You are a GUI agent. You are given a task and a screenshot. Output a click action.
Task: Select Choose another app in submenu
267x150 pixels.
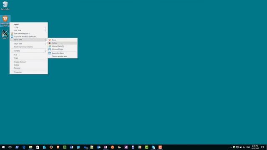[x=62, y=56]
